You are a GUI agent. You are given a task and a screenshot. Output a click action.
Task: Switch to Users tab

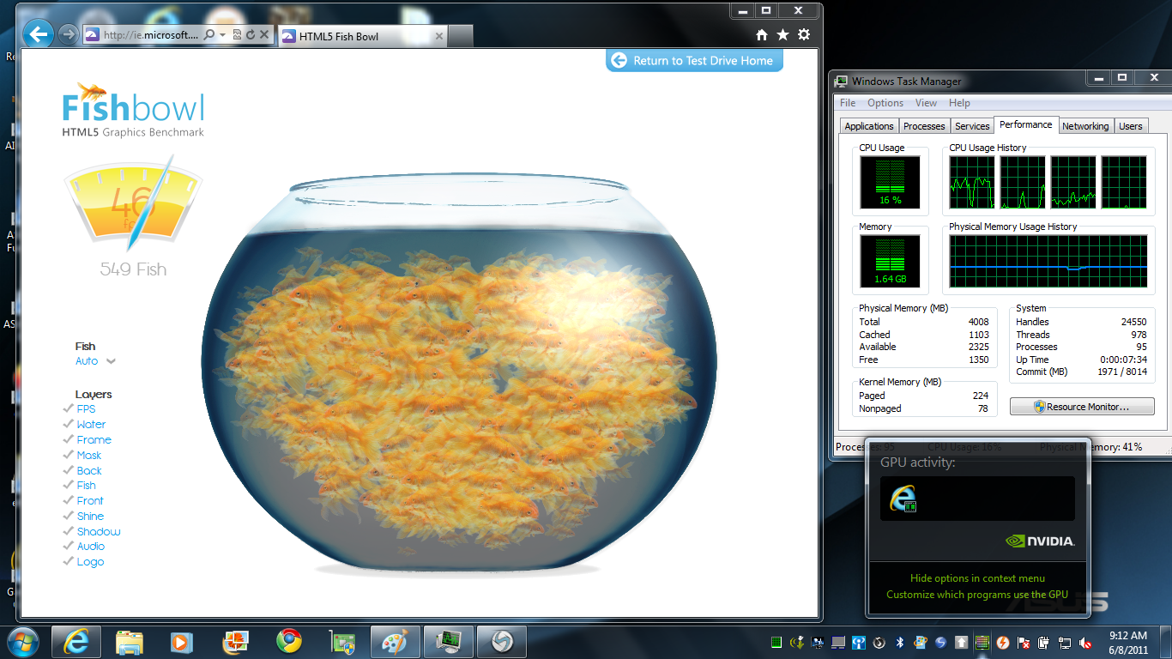[x=1131, y=126]
